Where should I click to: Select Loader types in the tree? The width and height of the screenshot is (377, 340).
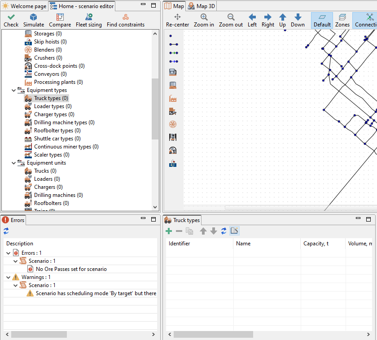click(x=53, y=106)
